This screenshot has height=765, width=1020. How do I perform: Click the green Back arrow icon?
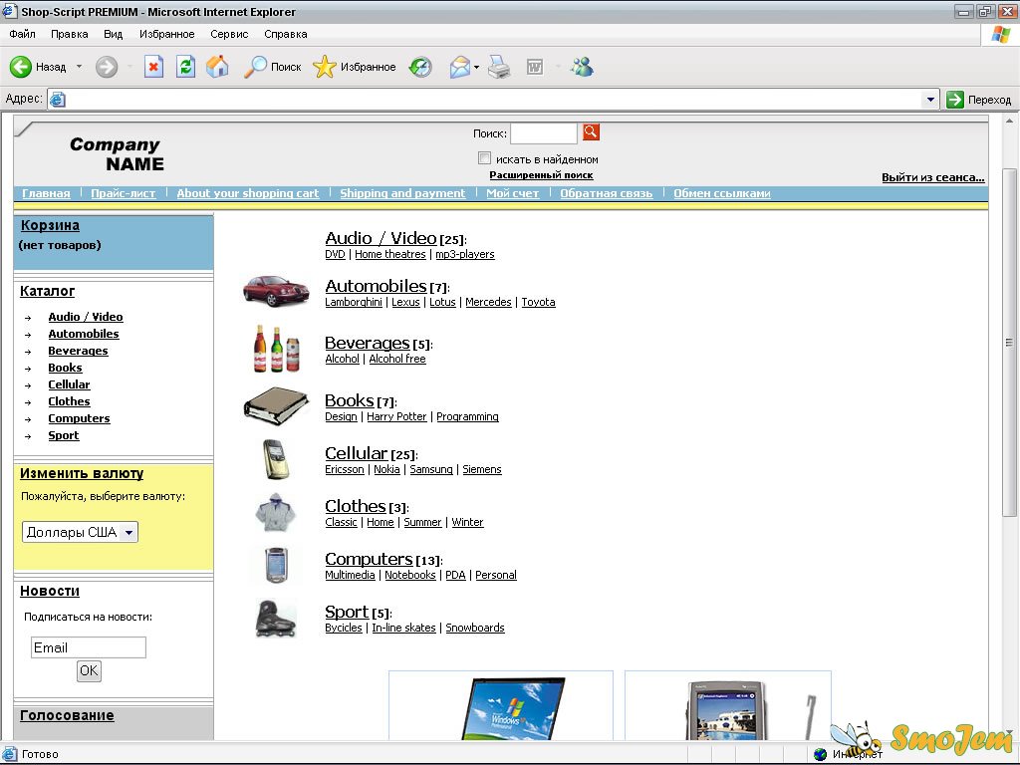pyautogui.click(x=20, y=67)
